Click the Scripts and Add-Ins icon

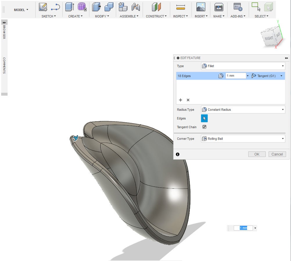click(x=238, y=7)
